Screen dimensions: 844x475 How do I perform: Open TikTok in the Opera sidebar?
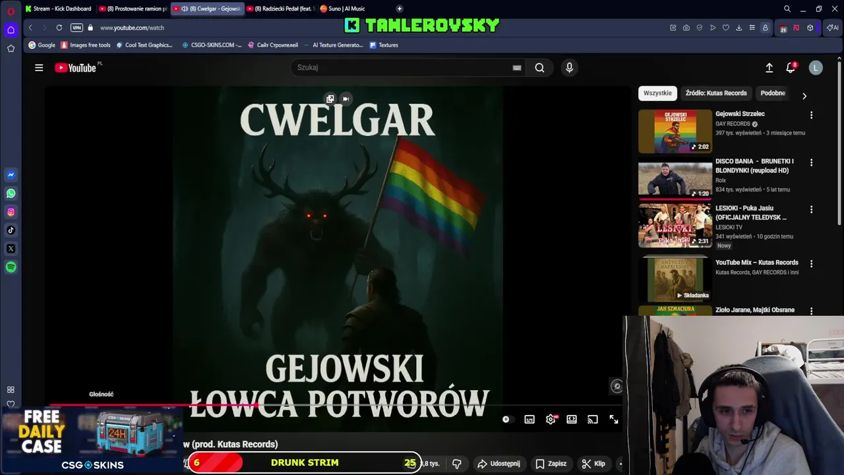[x=11, y=230]
